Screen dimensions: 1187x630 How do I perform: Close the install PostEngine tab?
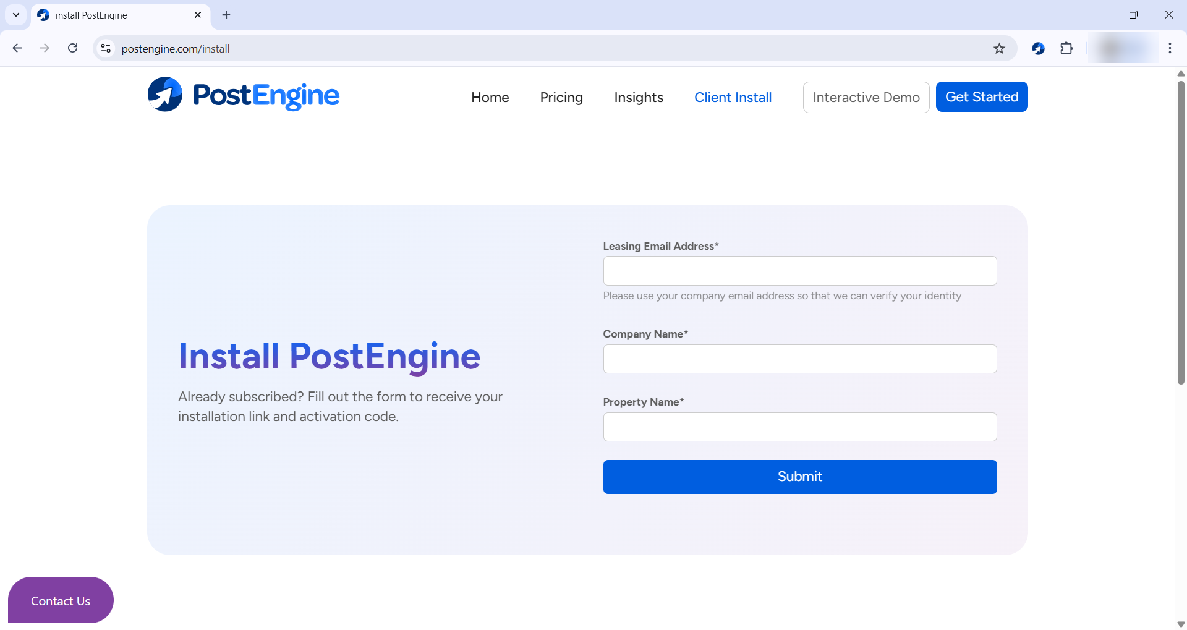[x=198, y=15]
